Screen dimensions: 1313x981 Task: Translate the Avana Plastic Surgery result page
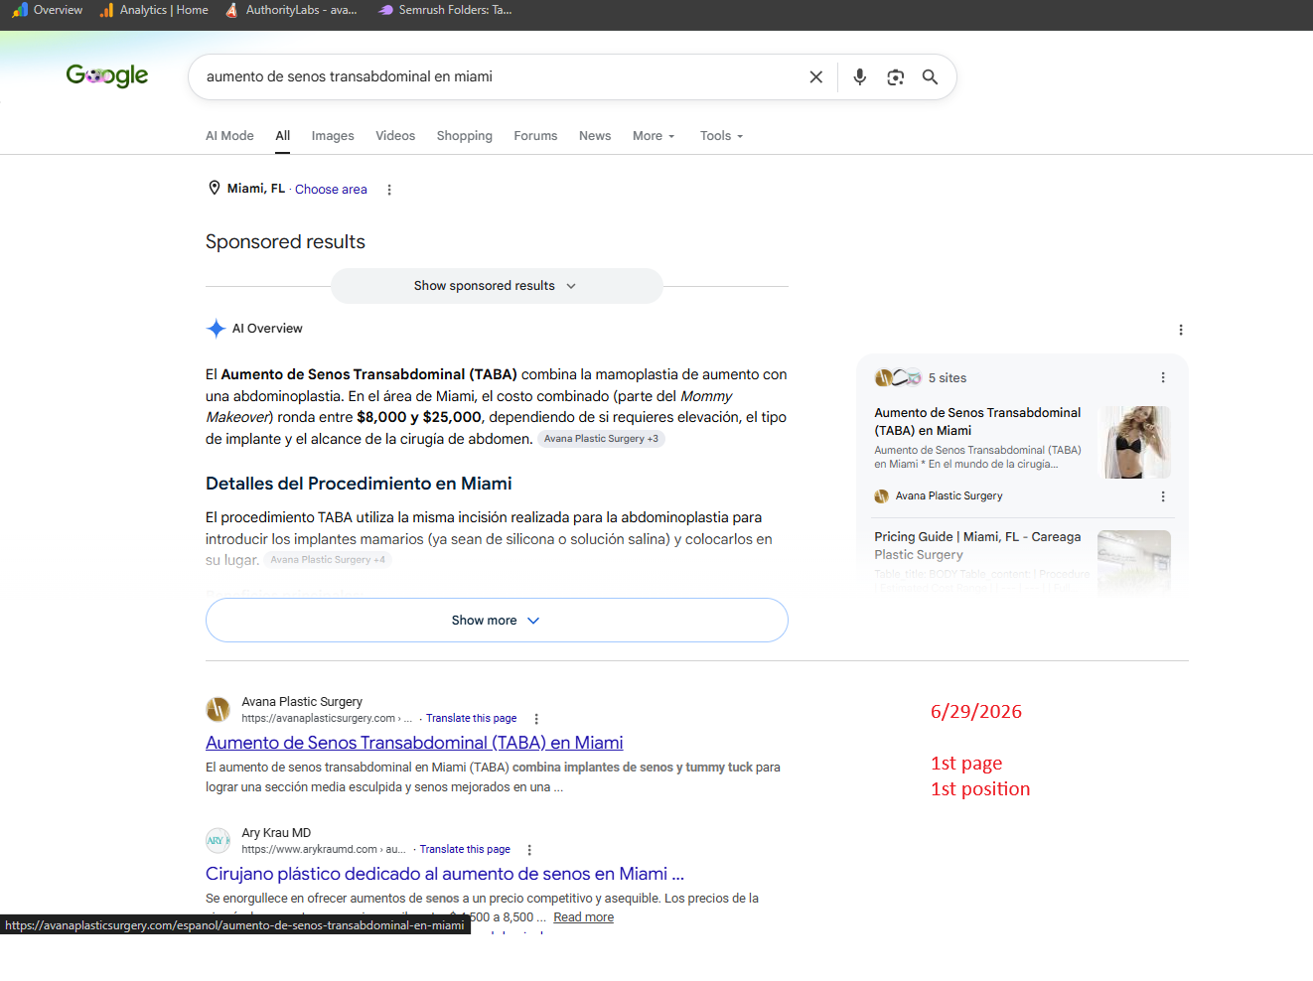click(472, 719)
